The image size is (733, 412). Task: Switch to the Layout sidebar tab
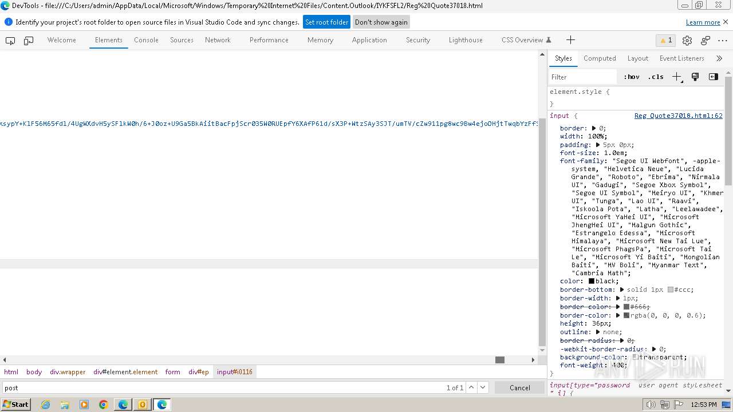(x=637, y=58)
